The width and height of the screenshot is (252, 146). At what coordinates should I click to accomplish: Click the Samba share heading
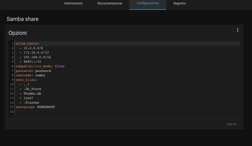tap(23, 19)
